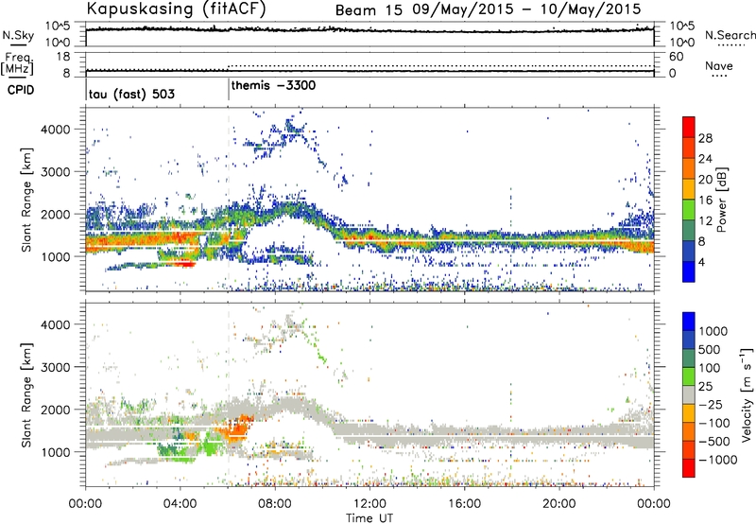Image resolution: width=756 pixels, height=524 pixels.
Task: Click the 'Nave' legend label
Action: pos(719,66)
